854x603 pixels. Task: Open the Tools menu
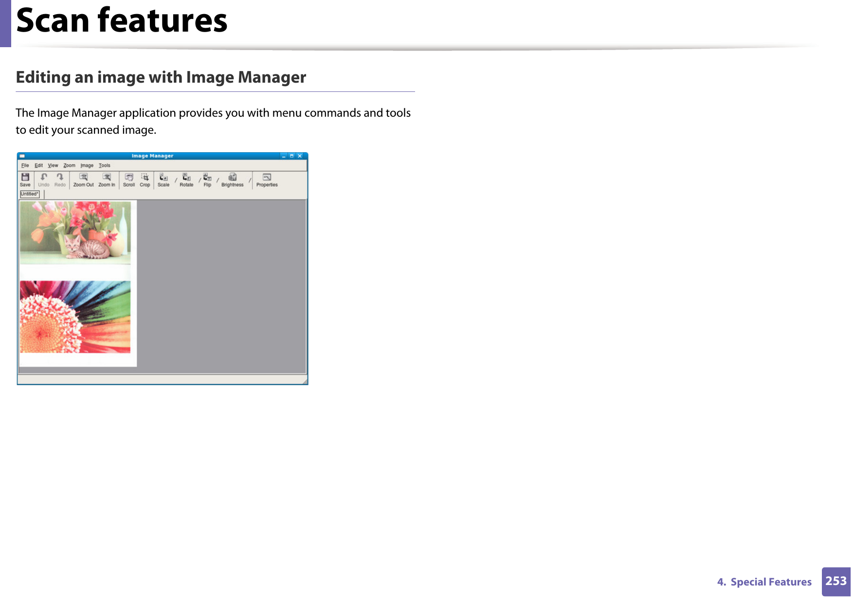(x=104, y=165)
